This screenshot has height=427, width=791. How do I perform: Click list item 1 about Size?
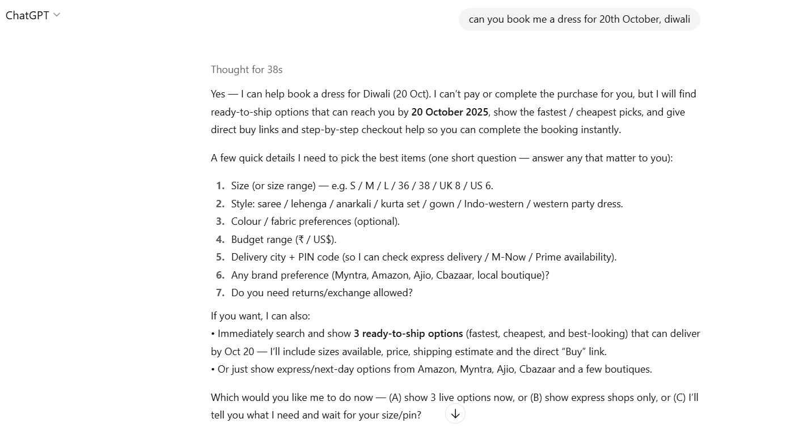(x=362, y=186)
